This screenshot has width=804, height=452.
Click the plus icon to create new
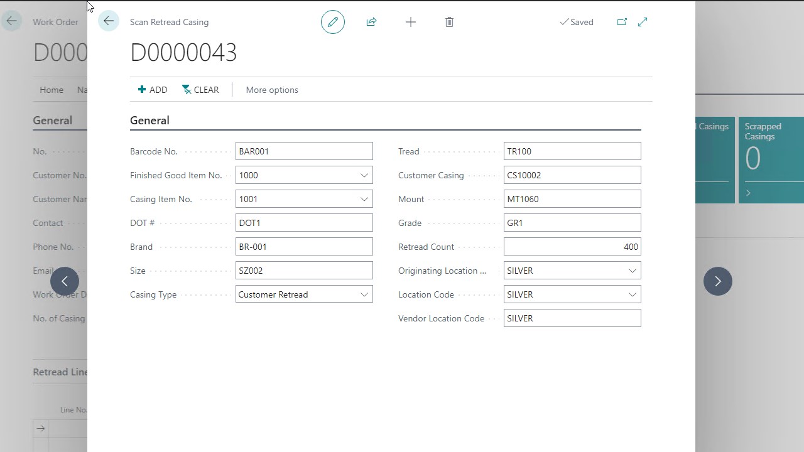point(411,22)
